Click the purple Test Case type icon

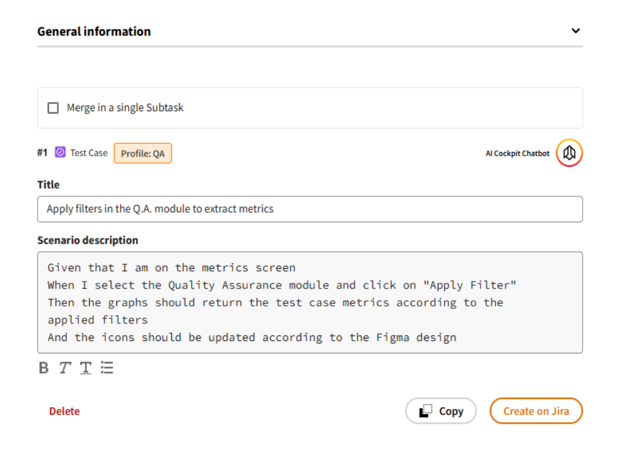pyautogui.click(x=60, y=153)
